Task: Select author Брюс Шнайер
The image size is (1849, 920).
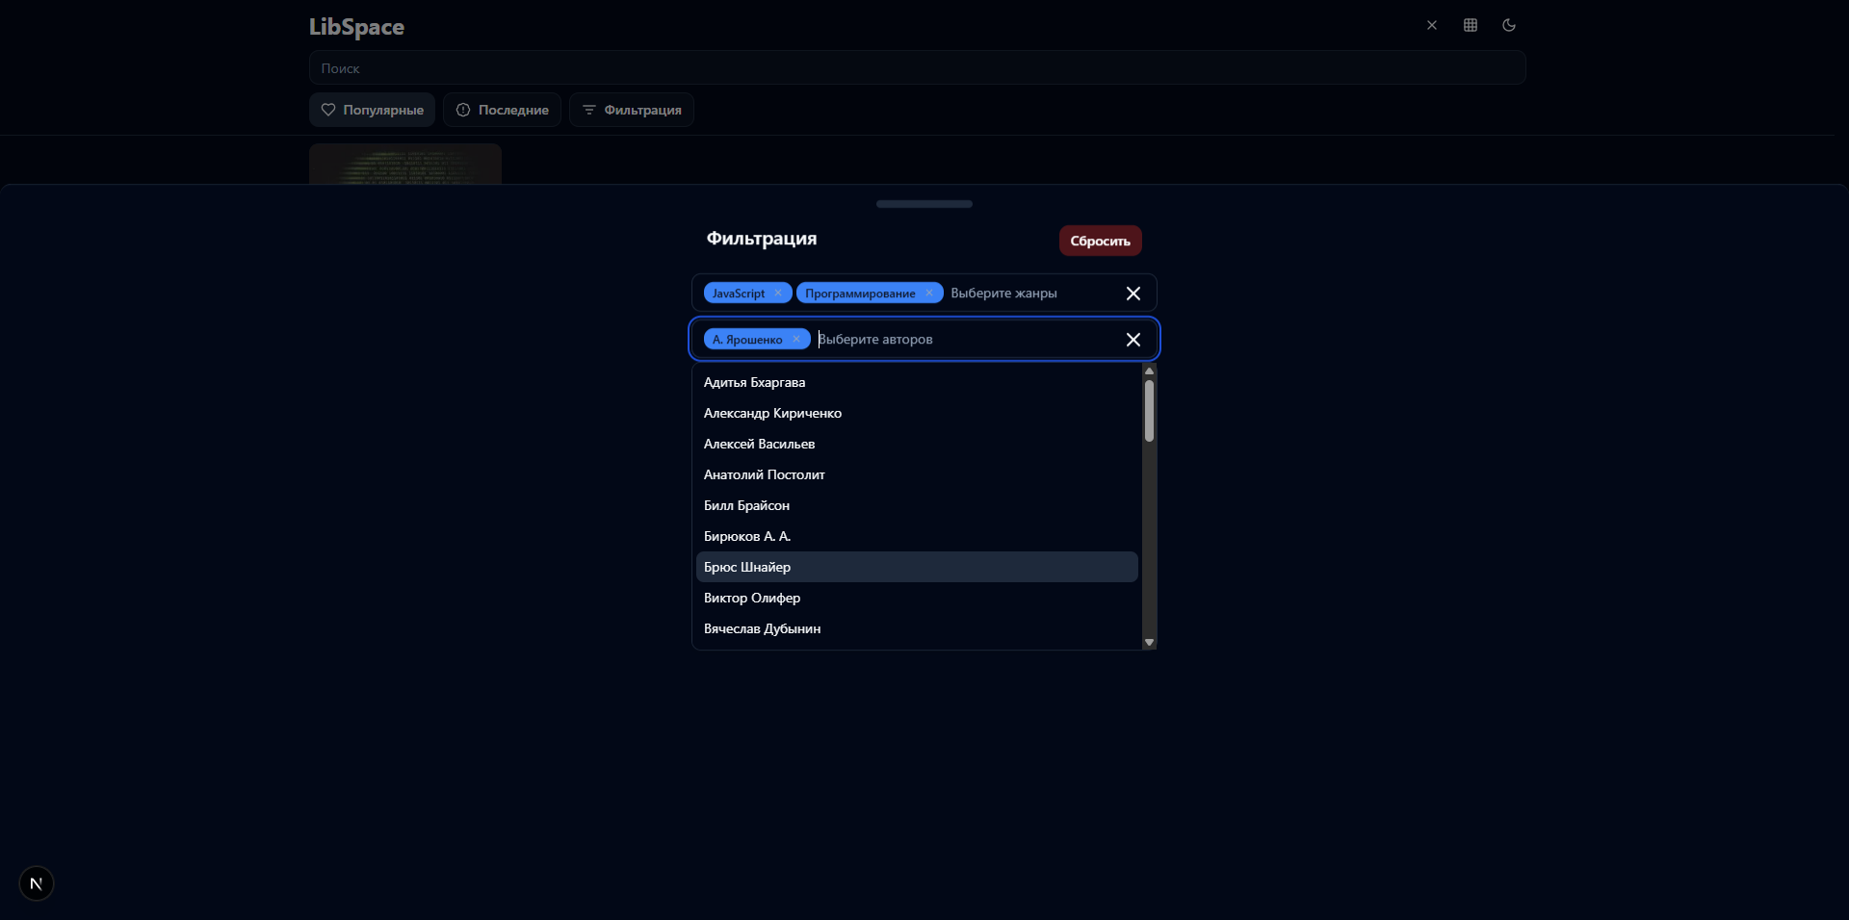Action: pos(747,567)
